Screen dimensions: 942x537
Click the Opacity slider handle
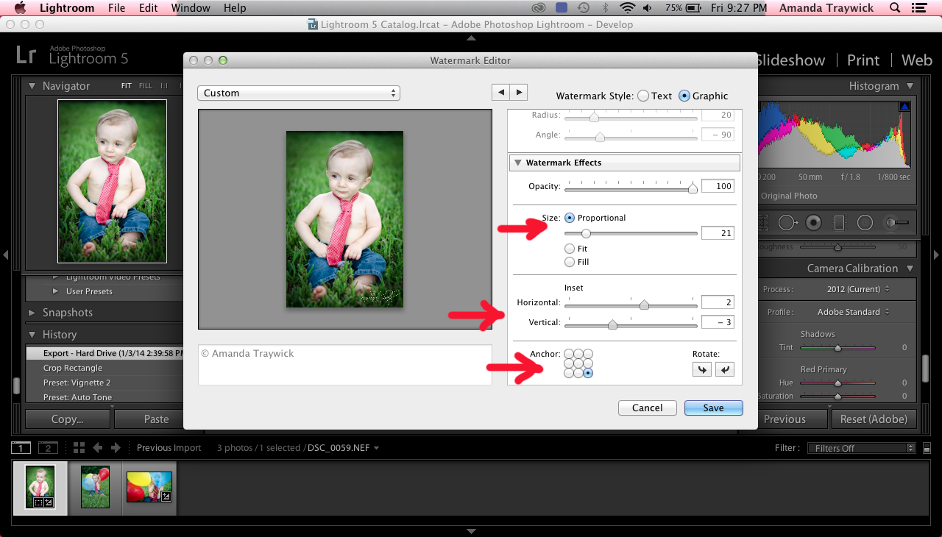(x=692, y=187)
